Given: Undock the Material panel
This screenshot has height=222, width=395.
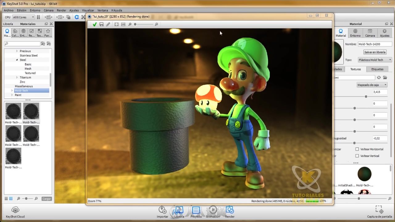Looking at the screenshot, I should [386, 24].
